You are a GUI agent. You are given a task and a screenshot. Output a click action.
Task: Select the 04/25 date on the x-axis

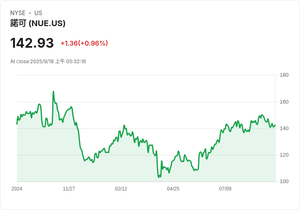173,189
